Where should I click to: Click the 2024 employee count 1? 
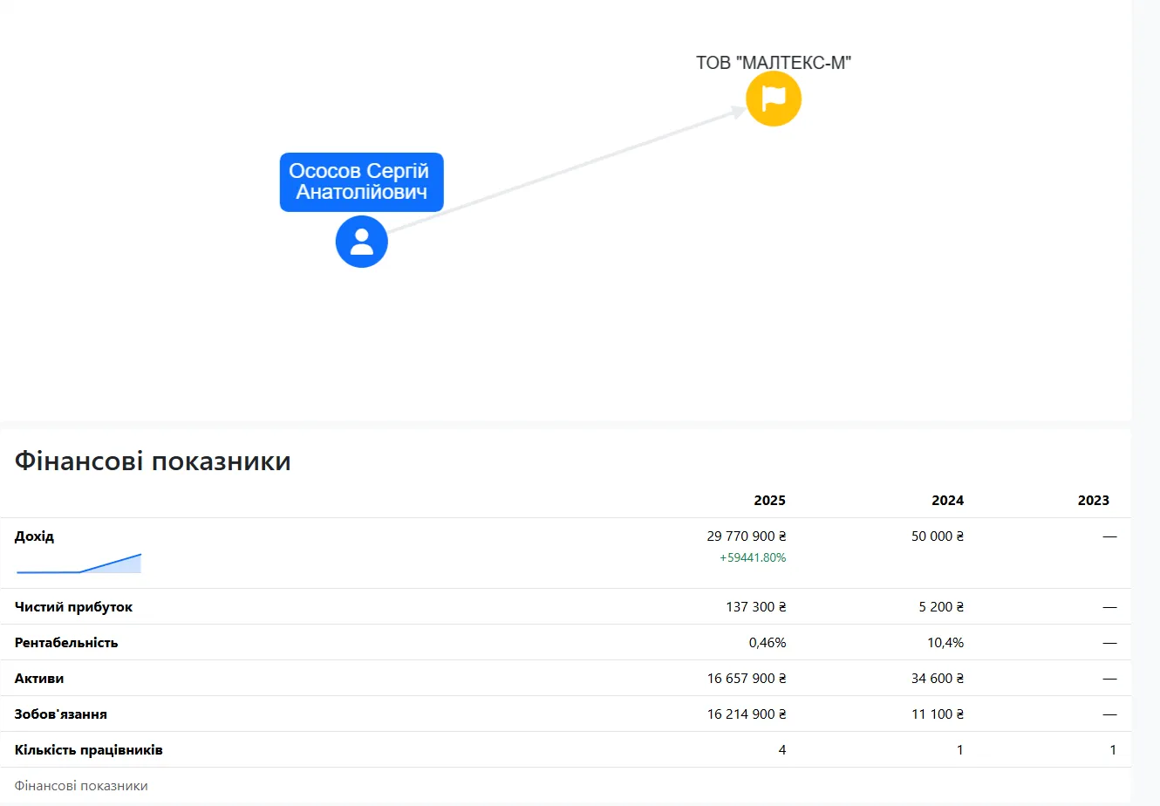[x=960, y=750]
